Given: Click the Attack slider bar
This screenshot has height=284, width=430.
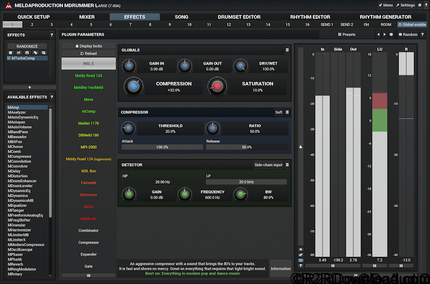Looking at the screenshot, I should click(162, 148).
